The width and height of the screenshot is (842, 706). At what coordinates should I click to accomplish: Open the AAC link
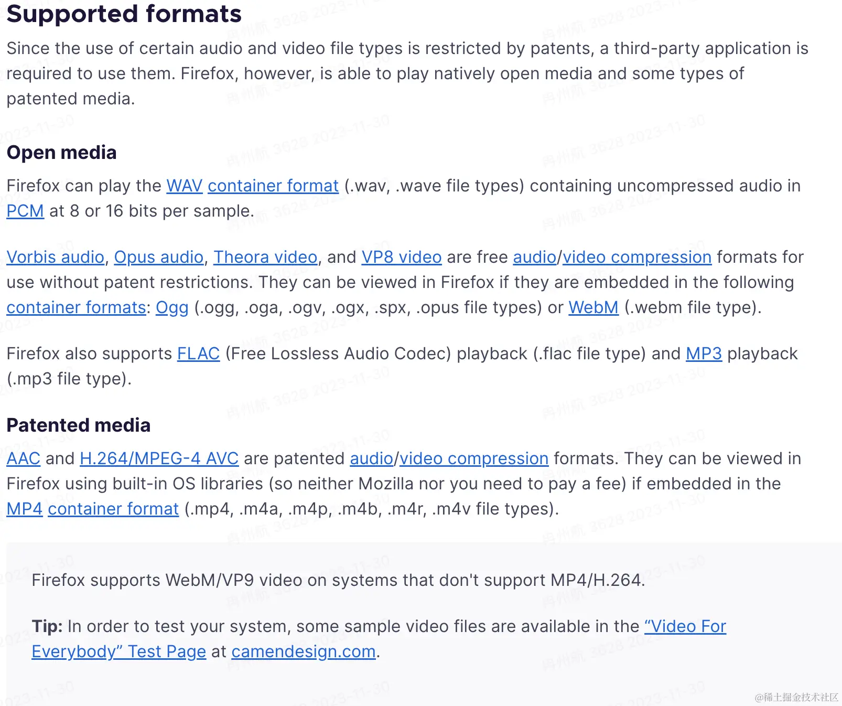[x=24, y=458]
